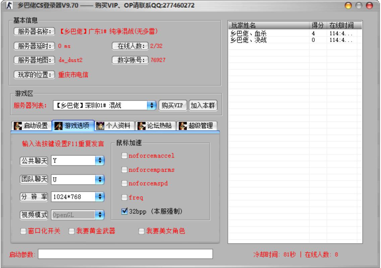381x268 pixels.
Task: Click the map name de_dust2
Action: (x=70, y=60)
